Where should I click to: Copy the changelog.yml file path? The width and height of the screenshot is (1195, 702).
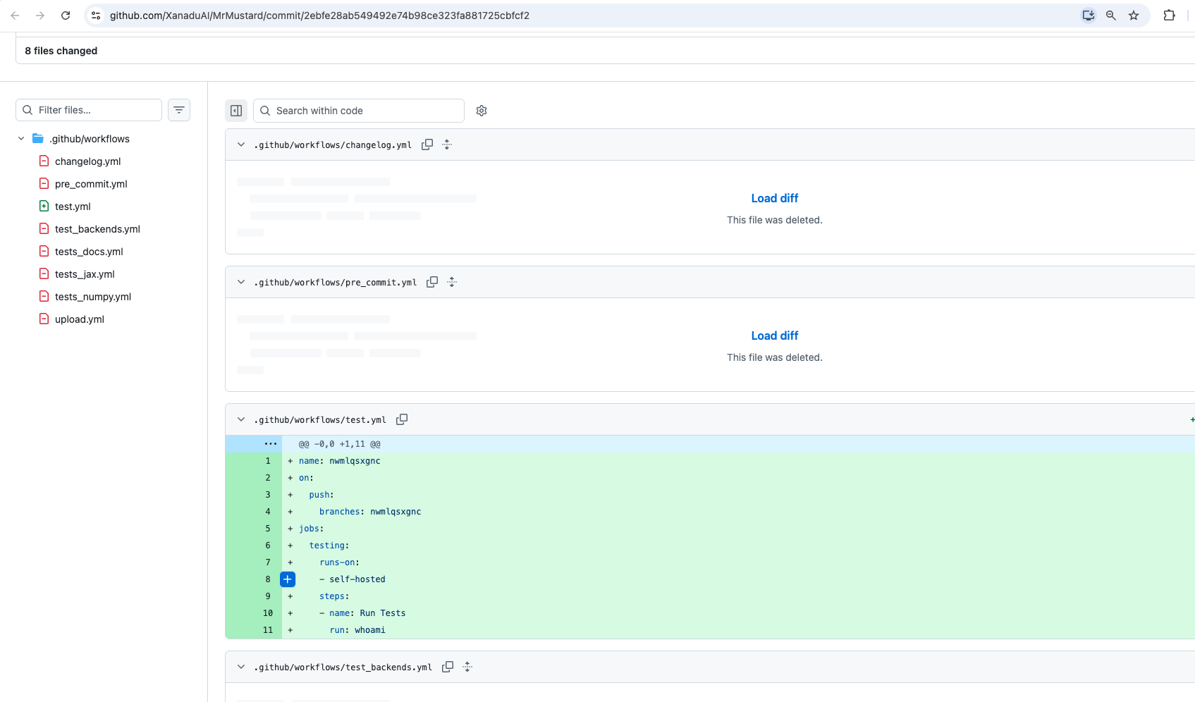click(x=427, y=144)
